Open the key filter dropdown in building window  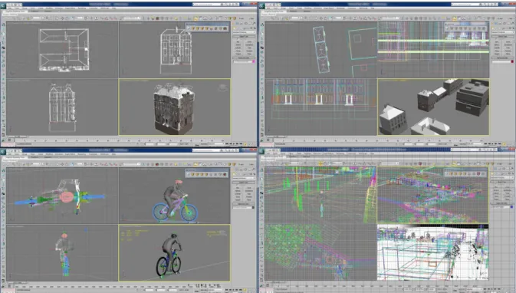[x=216, y=143]
